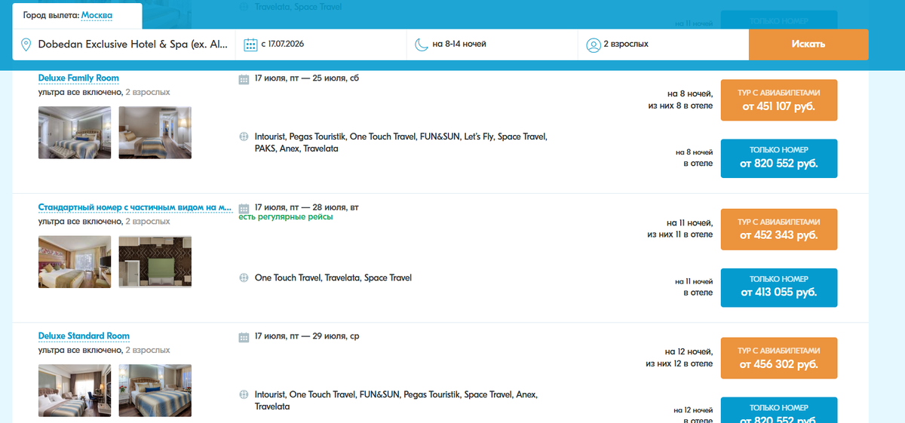This screenshot has height=423, width=905.
Task: Open the second Deluxe Family Room photo
Action: click(x=155, y=133)
